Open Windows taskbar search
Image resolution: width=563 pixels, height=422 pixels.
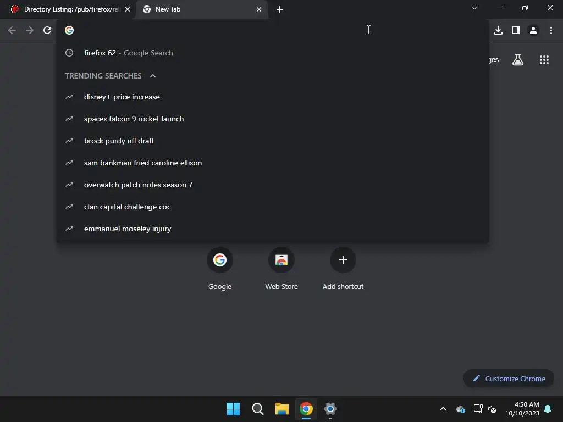click(x=257, y=409)
